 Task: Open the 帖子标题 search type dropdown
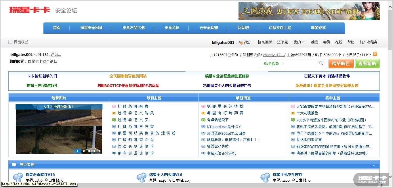pyautogui.click(x=274, y=64)
